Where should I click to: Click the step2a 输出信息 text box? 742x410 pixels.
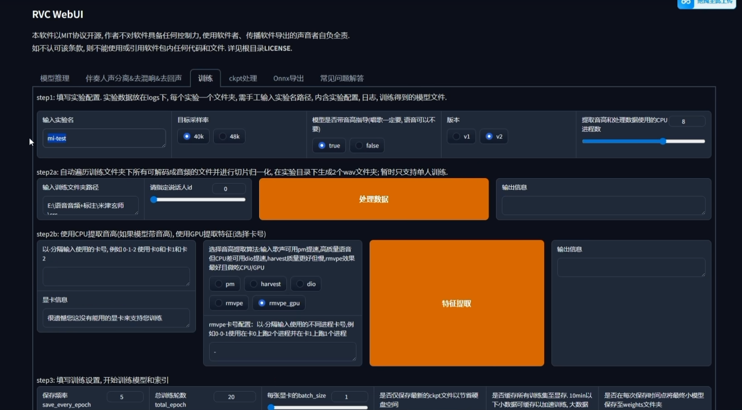point(603,206)
